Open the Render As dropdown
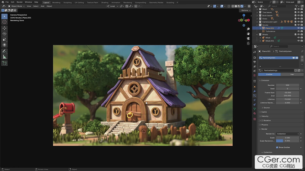 click(287, 134)
